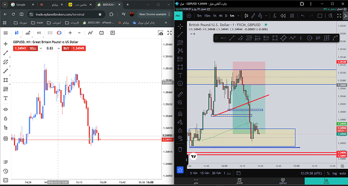Switch Meraz chart to 15m timeframe

[x=207, y=16]
